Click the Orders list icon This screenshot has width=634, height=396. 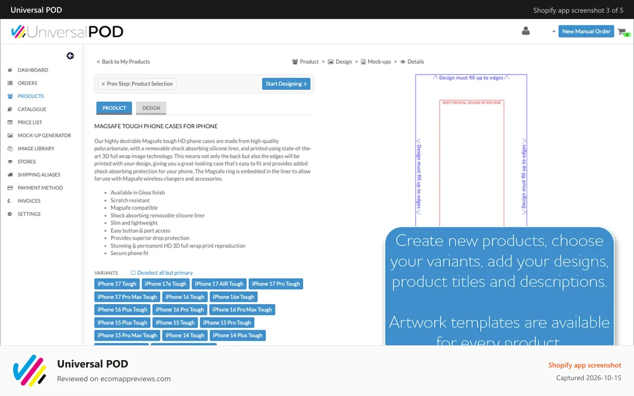point(10,83)
